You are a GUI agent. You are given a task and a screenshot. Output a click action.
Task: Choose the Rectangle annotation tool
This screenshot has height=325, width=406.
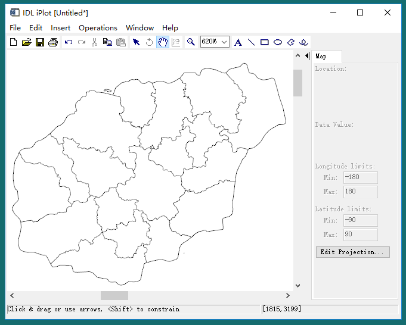[264, 42]
